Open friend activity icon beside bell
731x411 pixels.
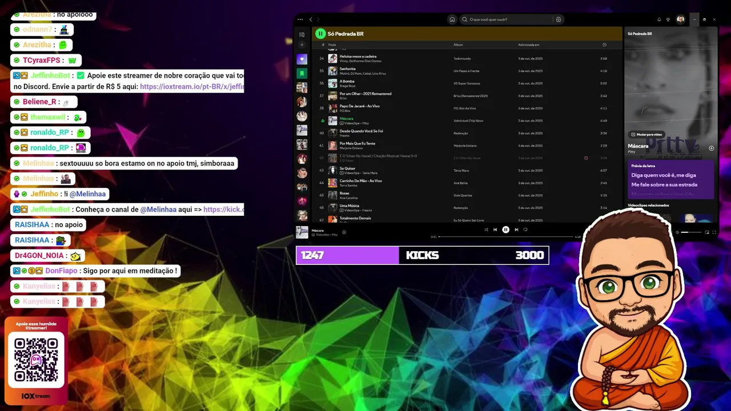pyautogui.click(x=668, y=19)
